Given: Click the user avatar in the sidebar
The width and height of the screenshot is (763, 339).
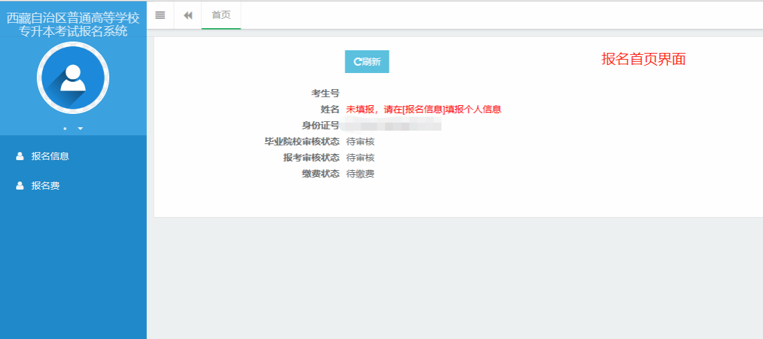Looking at the screenshot, I should click(x=73, y=78).
